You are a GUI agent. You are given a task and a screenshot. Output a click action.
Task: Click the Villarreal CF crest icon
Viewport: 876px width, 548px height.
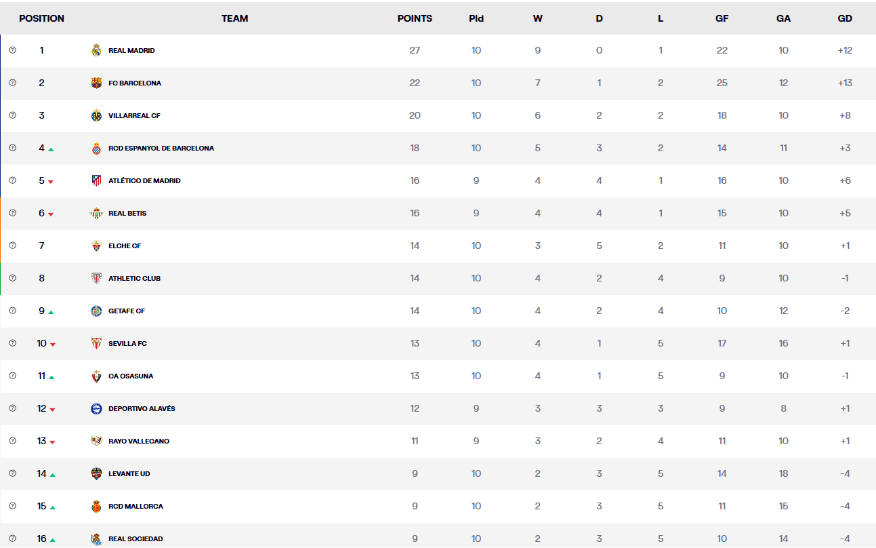(x=96, y=115)
